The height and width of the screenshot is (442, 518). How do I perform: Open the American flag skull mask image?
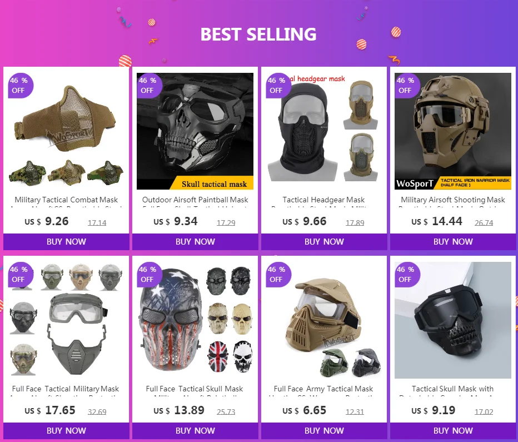[x=195, y=320]
